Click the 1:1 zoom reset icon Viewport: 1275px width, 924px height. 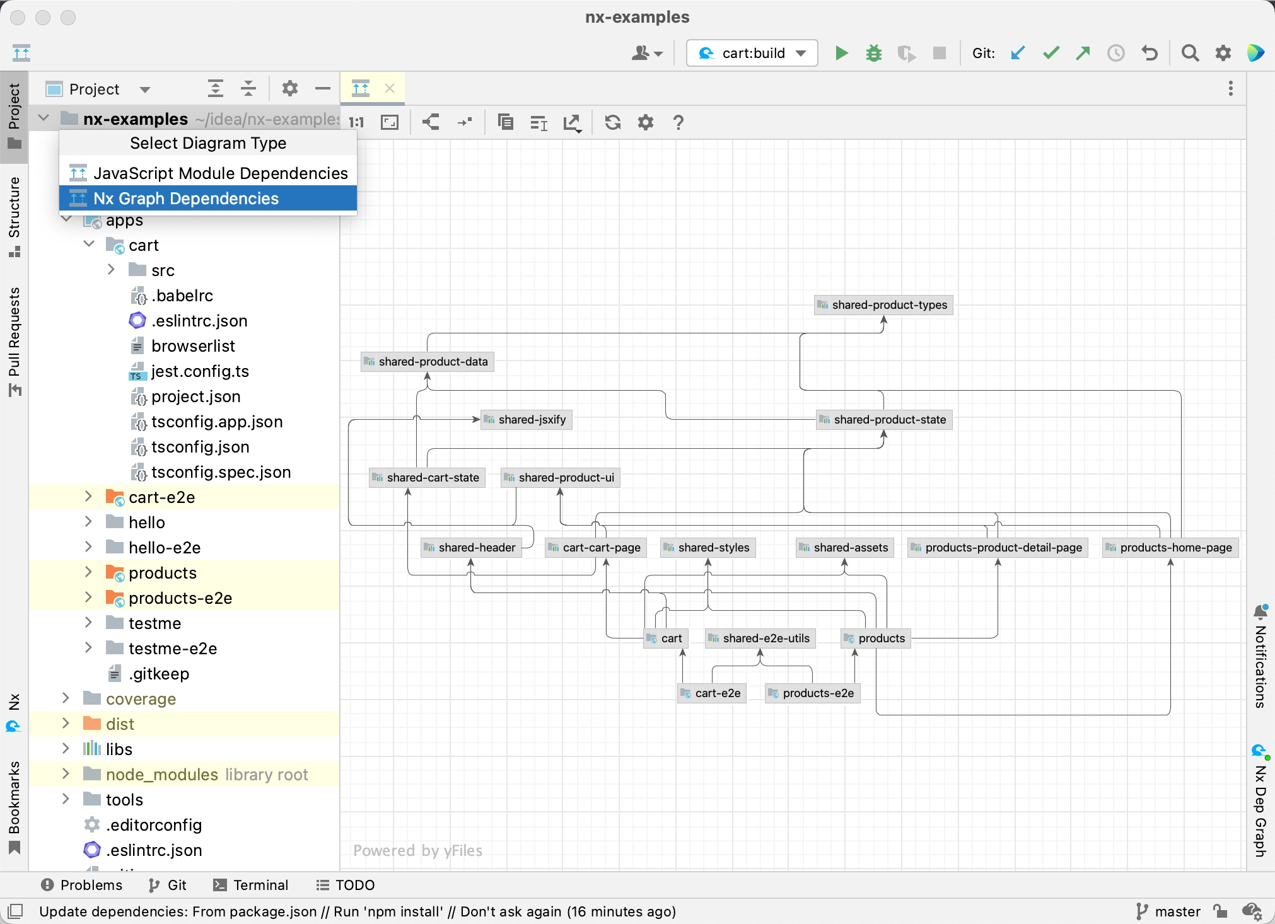click(358, 123)
